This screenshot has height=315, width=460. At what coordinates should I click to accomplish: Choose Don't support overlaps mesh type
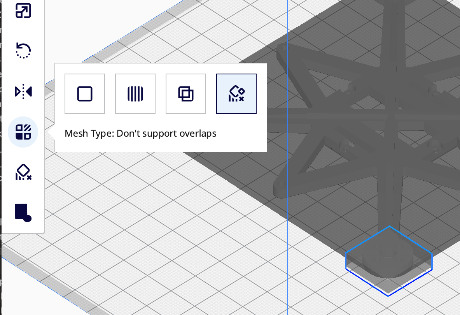click(x=236, y=94)
